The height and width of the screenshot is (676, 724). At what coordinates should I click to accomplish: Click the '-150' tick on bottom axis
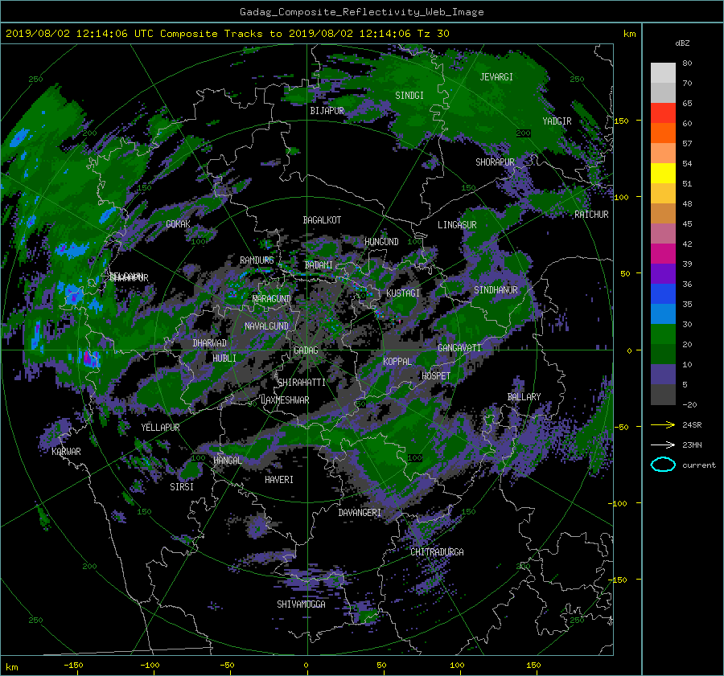(73, 666)
